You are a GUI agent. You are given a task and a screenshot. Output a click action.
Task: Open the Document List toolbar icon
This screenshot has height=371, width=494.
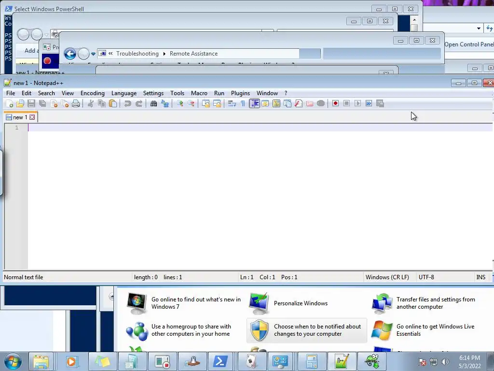click(x=288, y=103)
